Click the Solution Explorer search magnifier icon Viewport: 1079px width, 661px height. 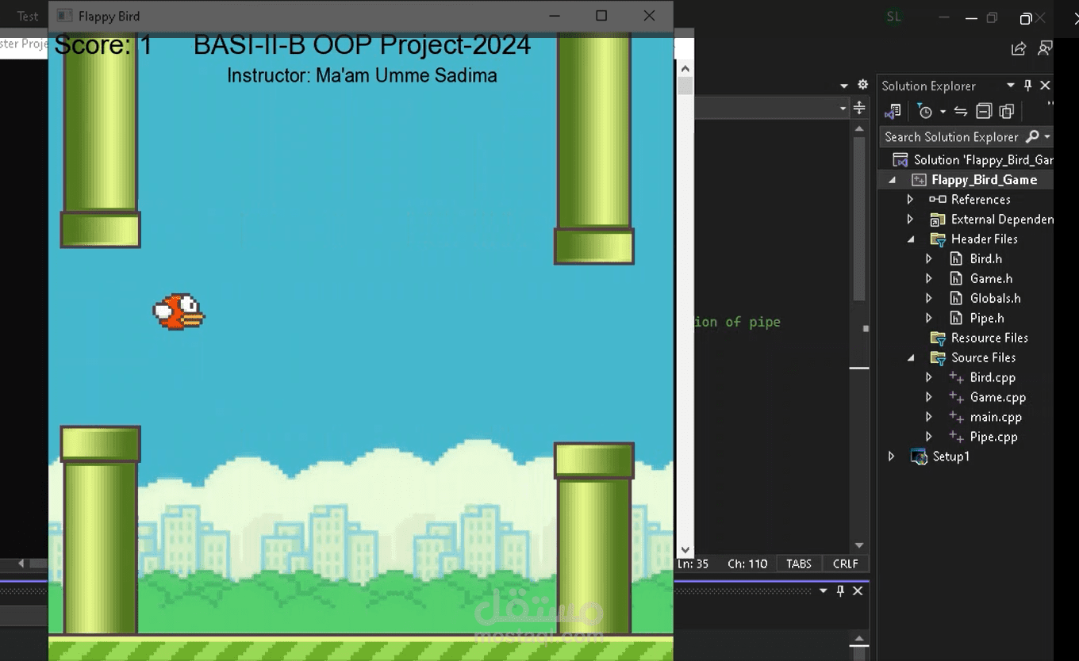pyautogui.click(x=1032, y=136)
